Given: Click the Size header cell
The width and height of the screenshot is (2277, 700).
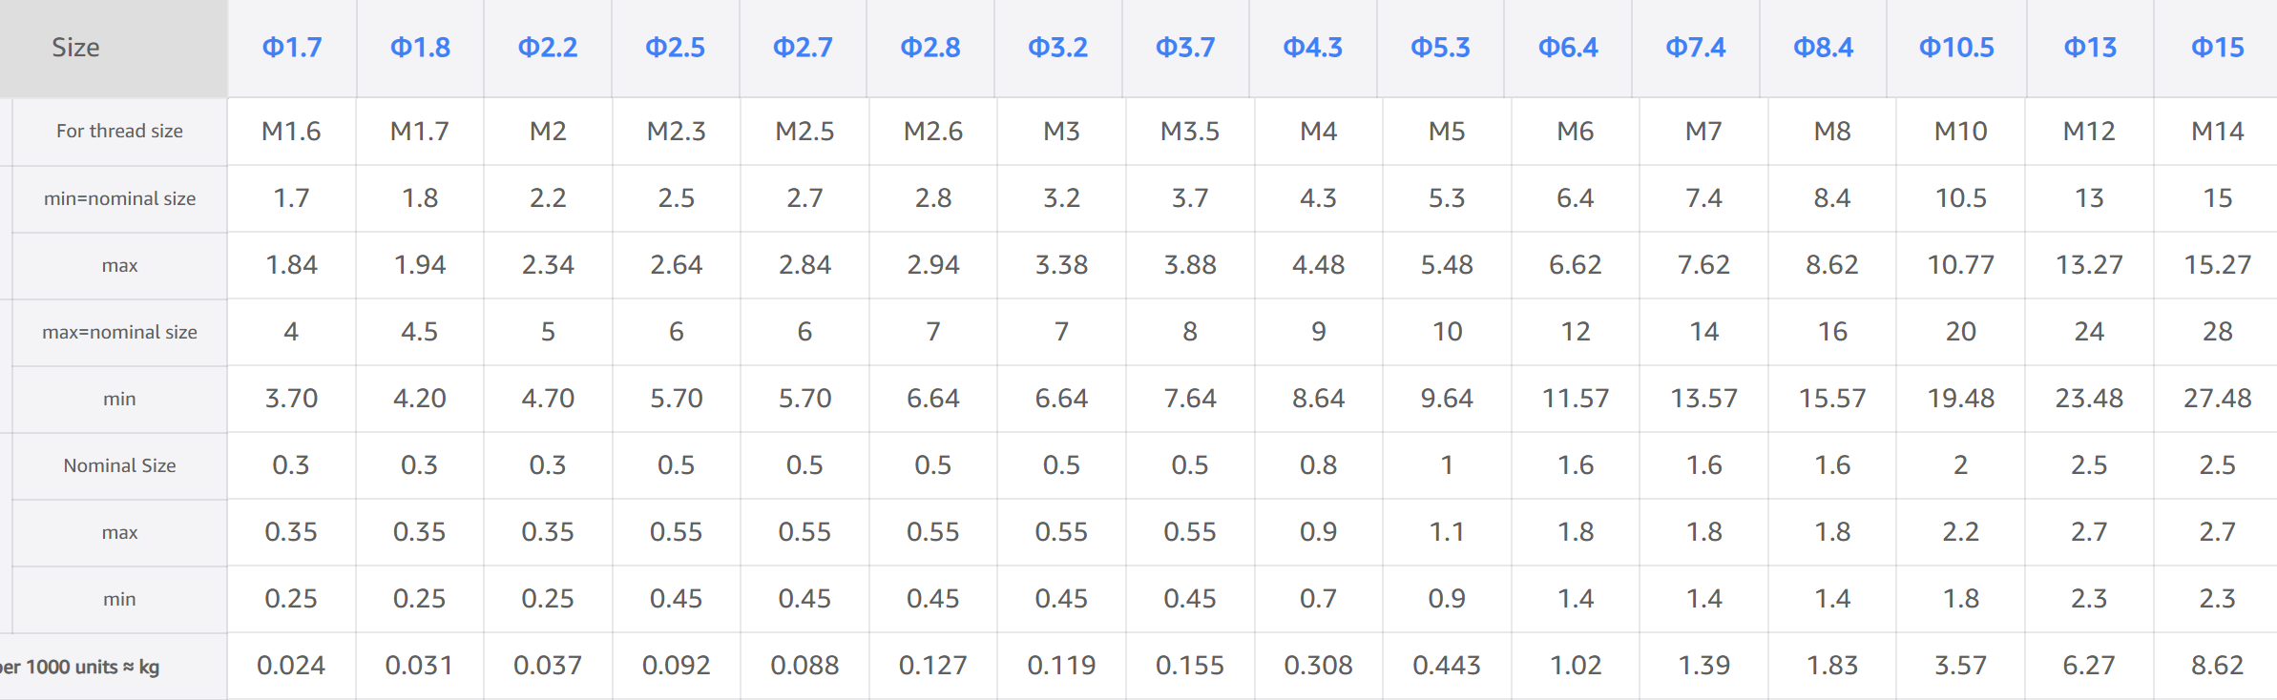Looking at the screenshot, I should (x=75, y=48).
